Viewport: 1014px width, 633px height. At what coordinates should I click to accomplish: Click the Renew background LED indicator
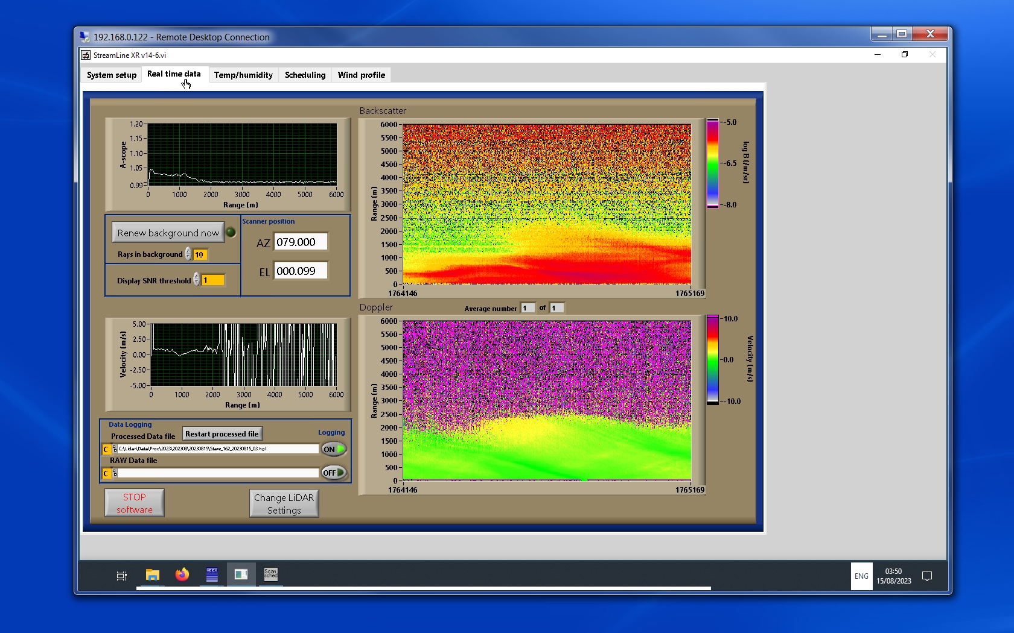[231, 233]
